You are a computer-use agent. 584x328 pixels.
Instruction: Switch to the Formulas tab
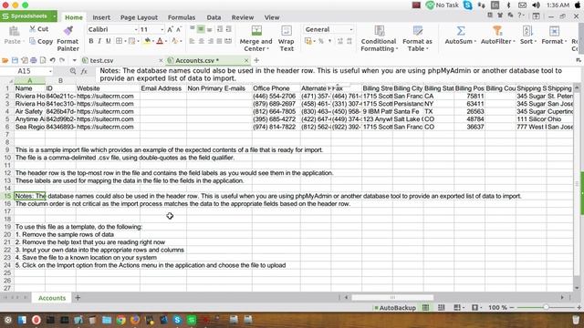pyautogui.click(x=182, y=17)
